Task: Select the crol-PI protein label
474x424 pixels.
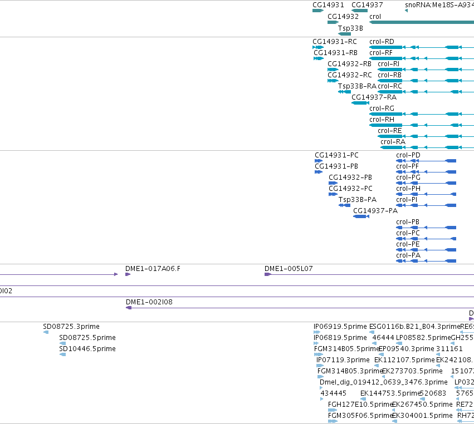Action: (407, 200)
